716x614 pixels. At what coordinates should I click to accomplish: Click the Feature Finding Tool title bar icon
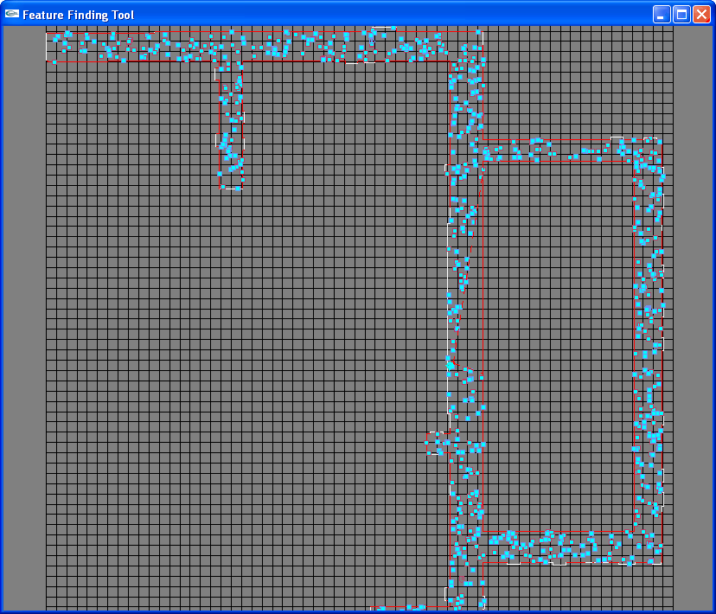[12, 14]
